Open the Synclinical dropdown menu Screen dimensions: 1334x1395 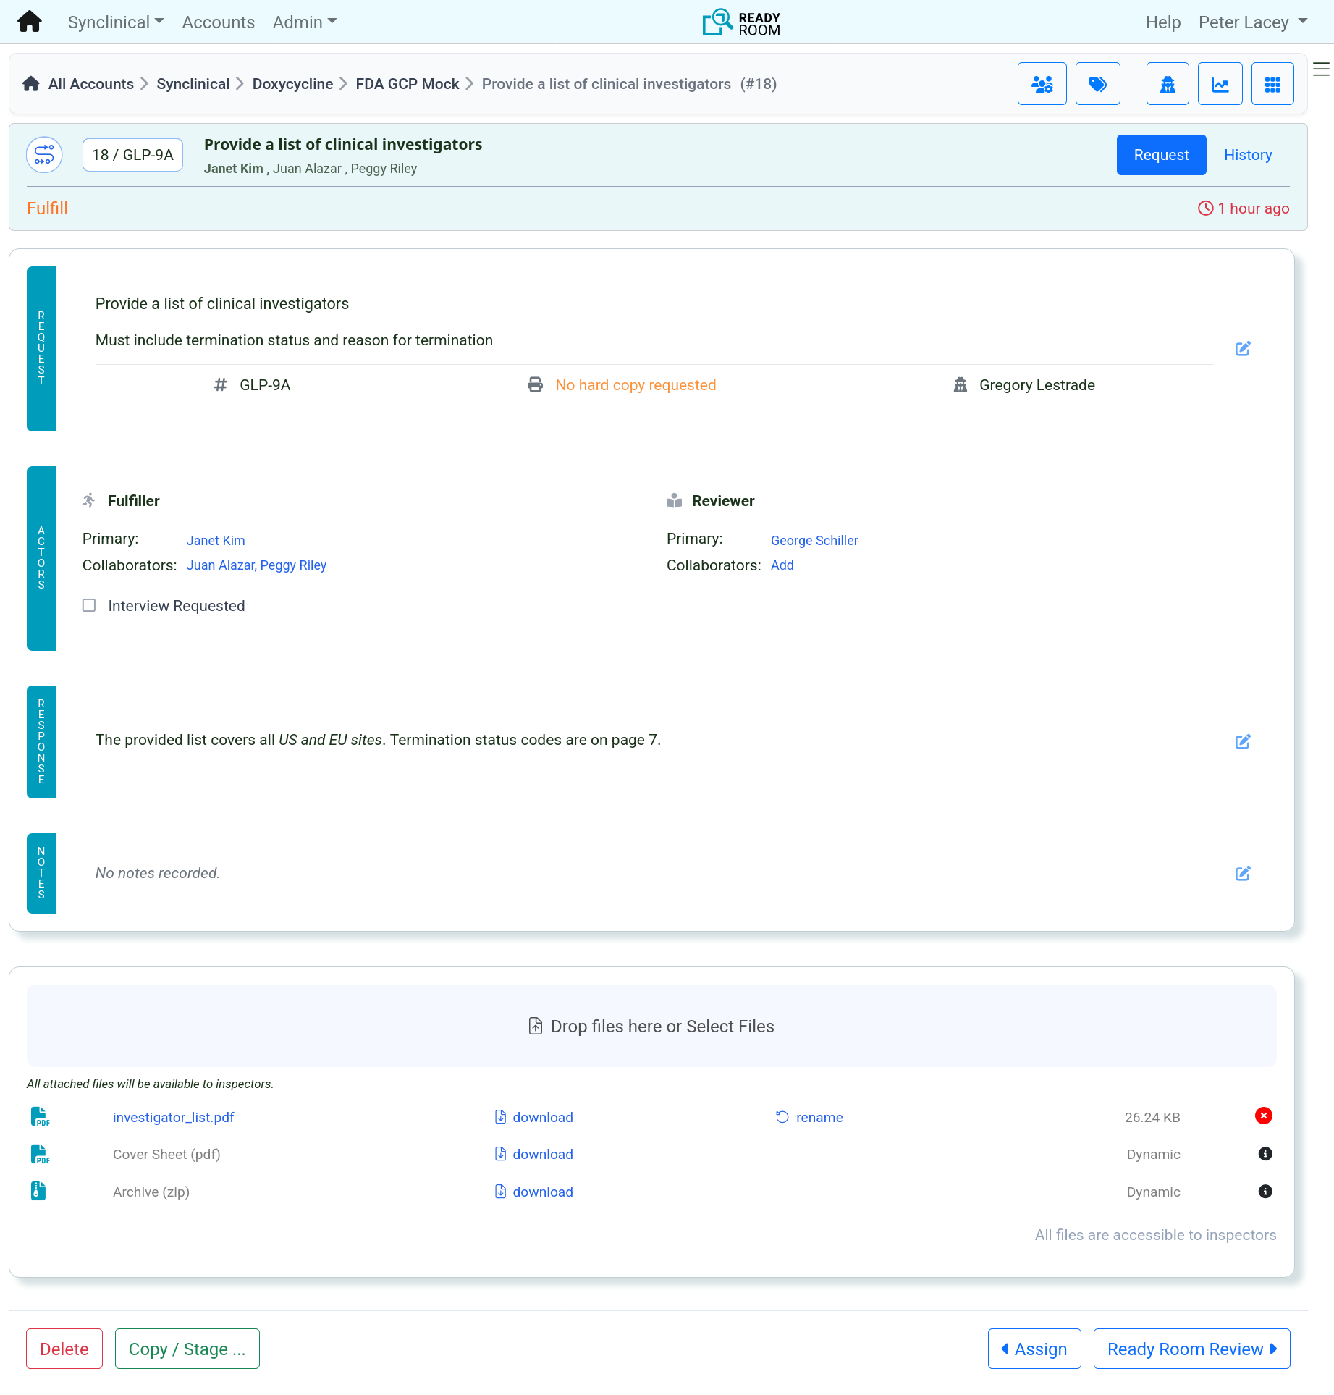116,22
